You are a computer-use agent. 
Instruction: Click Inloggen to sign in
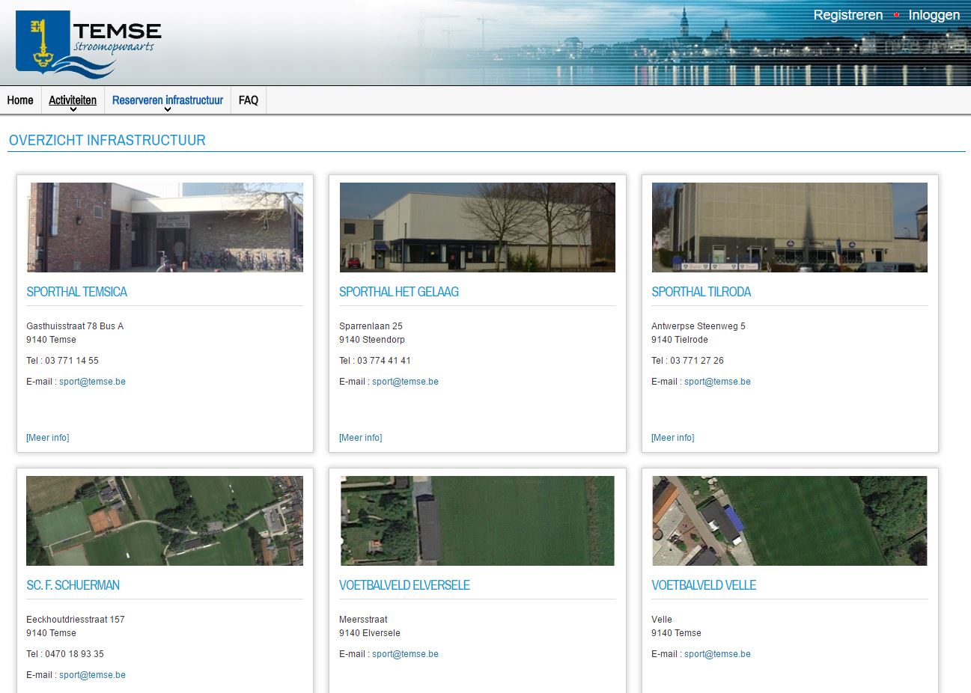click(934, 15)
